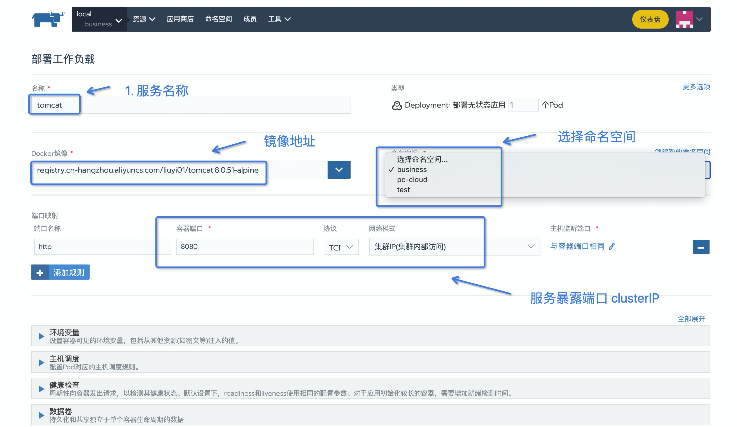Click the plus icon on 添加规则
The height and width of the screenshot is (427, 737).
pos(40,273)
